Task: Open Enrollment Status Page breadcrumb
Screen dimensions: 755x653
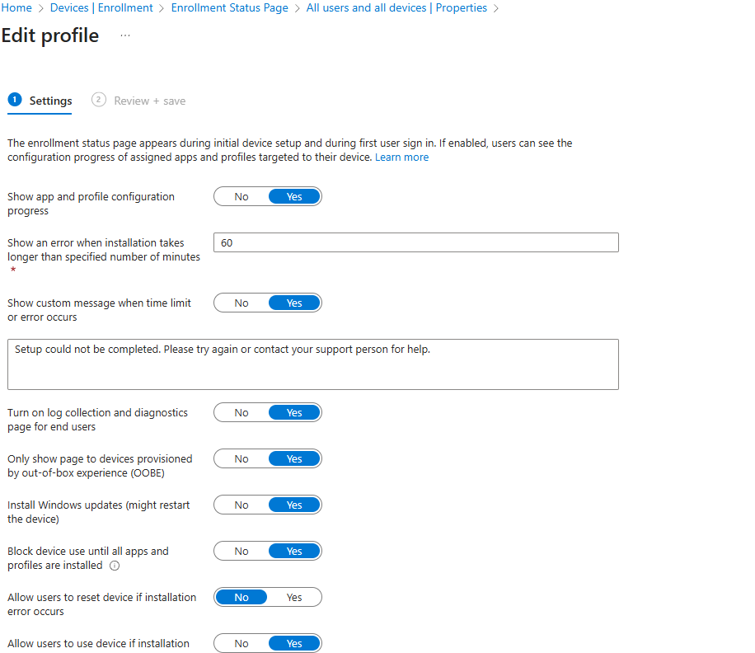Action: coord(229,7)
